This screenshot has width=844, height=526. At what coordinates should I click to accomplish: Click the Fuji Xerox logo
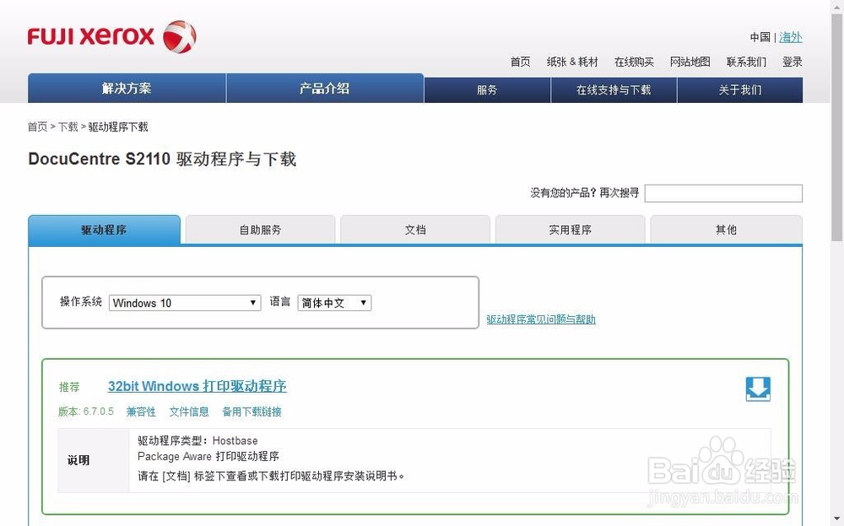(x=112, y=36)
